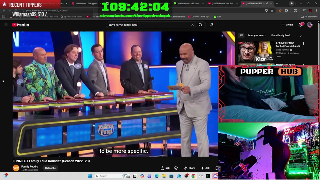320x180 pixels.
Task: Select the From Family Feud chip
Action: 280,35
